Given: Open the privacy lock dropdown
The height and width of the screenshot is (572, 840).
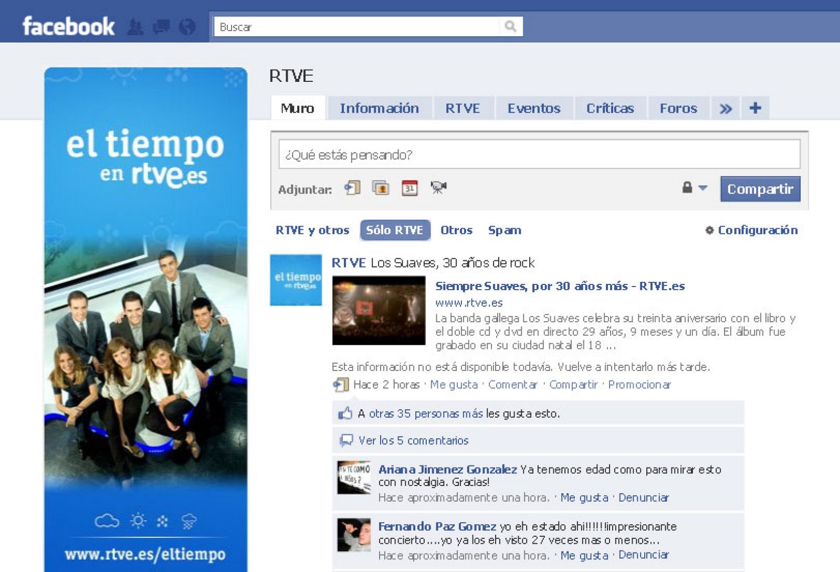Looking at the screenshot, I should tap(692, 188).
